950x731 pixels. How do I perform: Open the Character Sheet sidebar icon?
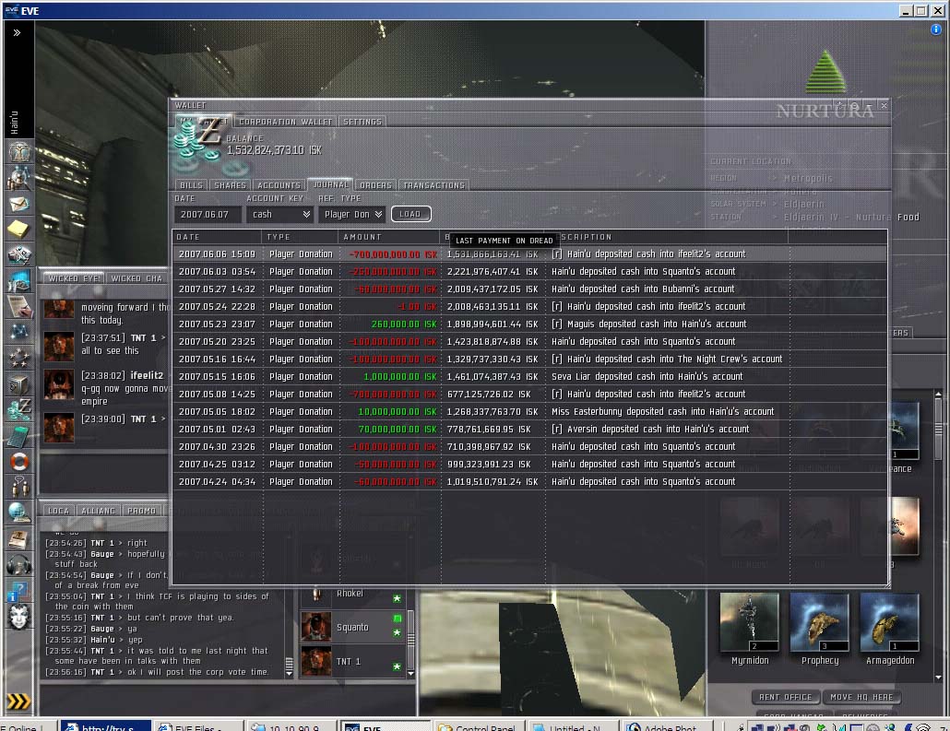(19, 152)
